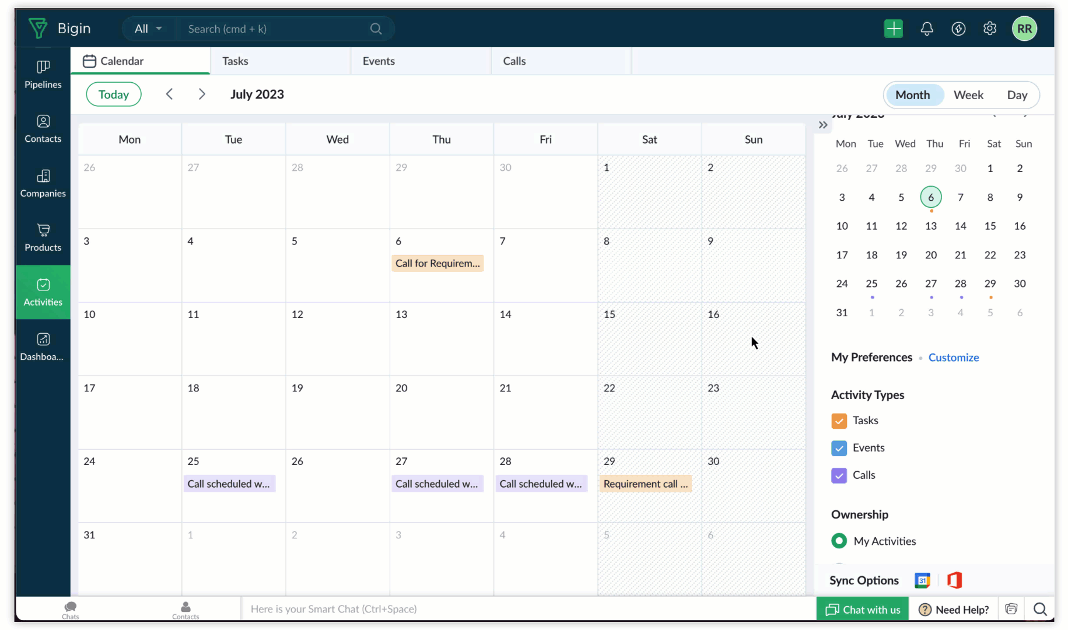Click the Today button
The width and height of the screenshot is (1068, 630).
point(114,94)
